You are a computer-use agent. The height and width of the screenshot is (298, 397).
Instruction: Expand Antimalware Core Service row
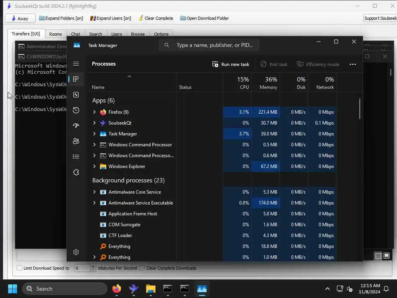(x=94, y=192)
